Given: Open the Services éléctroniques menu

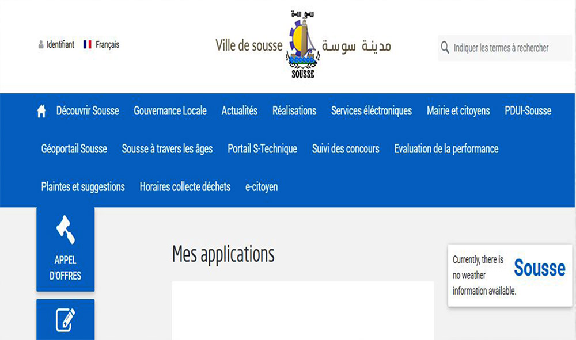Looking at the screenshot, I should tap(372, 111).
